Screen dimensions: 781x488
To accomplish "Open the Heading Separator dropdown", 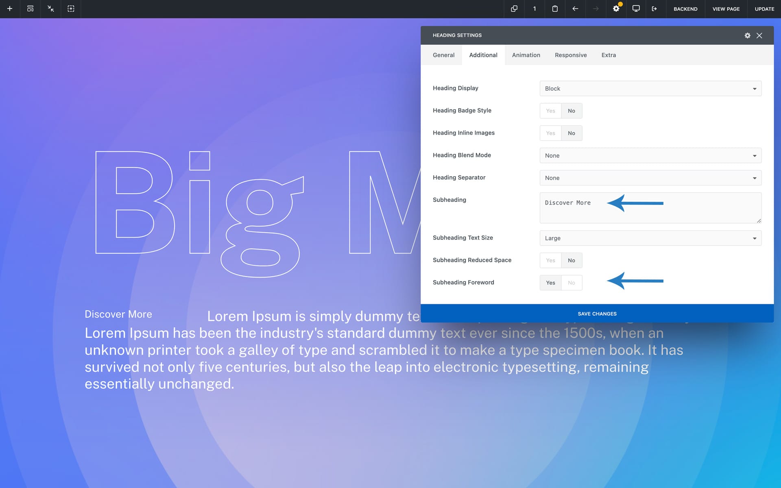I will click(x=650, y=178).
